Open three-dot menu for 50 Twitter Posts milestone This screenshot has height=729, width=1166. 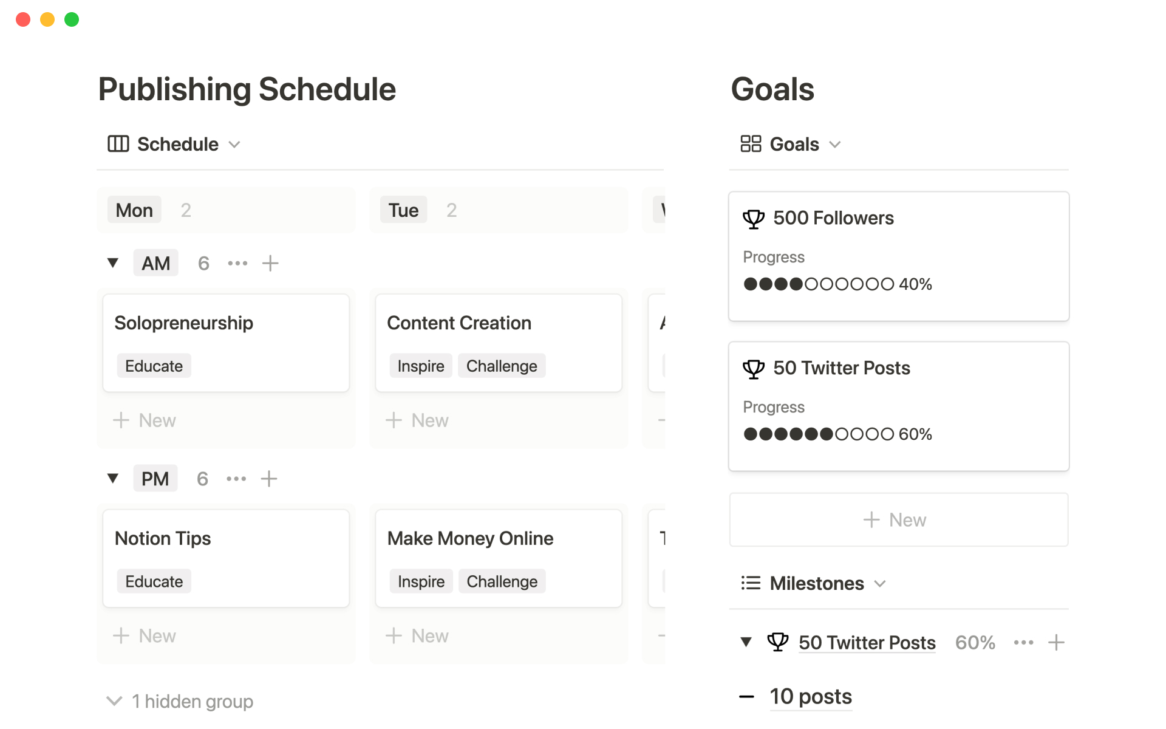tap(1023, 643)
